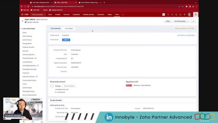Open Notas in related list
The height and width of the screenshot is (123, 218).
point(24,32)
